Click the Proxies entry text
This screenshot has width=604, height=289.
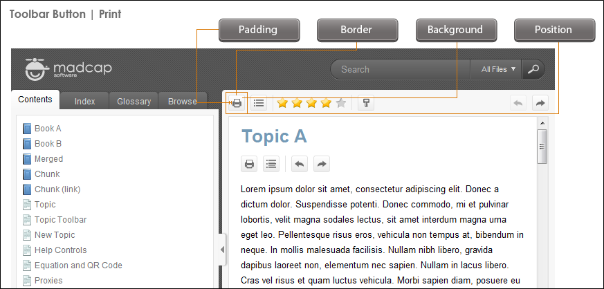coord(48,281)
